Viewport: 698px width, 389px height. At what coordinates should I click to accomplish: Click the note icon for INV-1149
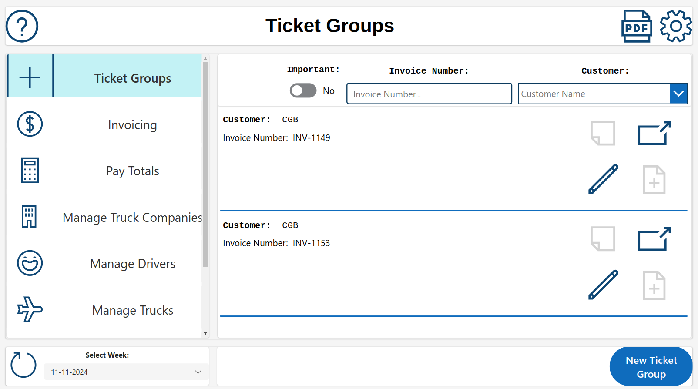point(603,133)
